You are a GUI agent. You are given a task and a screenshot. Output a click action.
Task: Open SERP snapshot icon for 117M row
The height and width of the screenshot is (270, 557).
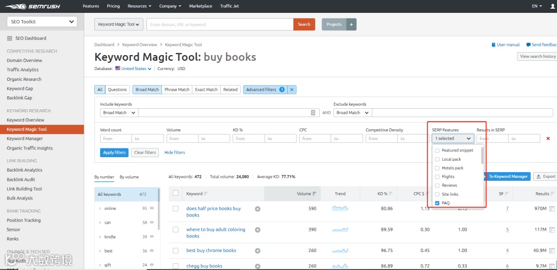coord(552,230)
